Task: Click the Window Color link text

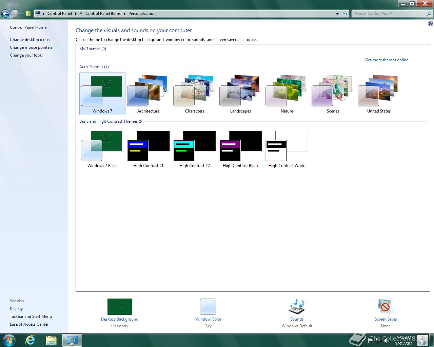Action: click(209, 319)
